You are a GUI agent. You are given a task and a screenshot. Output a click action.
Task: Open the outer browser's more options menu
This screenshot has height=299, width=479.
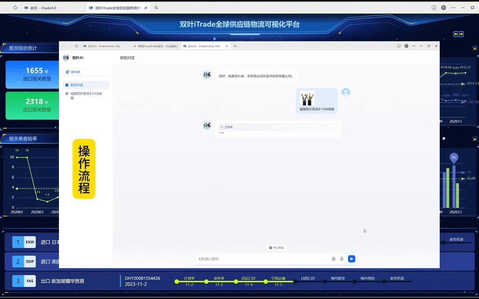[x=453, y=7]
